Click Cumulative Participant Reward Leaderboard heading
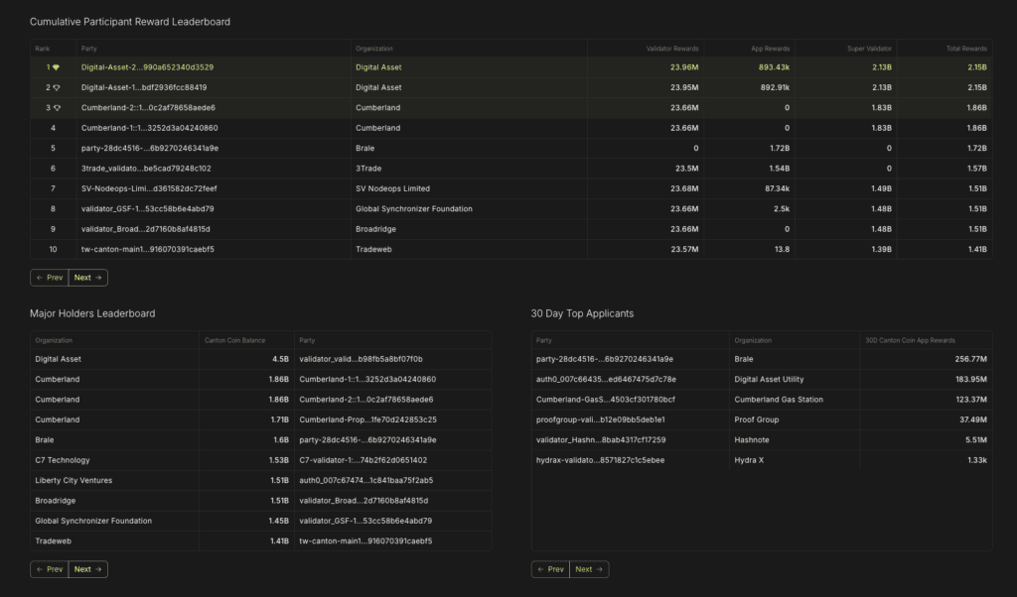The image size is (1017, 597). [x=130, y=22]
